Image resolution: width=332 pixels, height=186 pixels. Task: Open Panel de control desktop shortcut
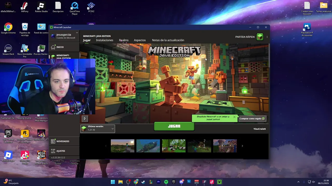41,28
